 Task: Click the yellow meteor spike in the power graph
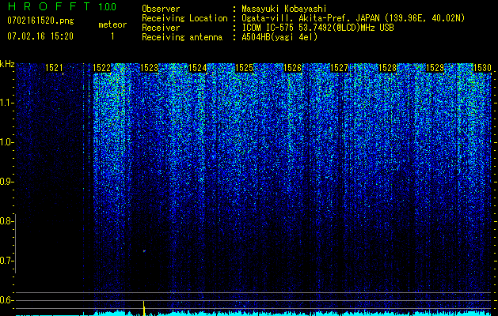(x=144, y=308)
